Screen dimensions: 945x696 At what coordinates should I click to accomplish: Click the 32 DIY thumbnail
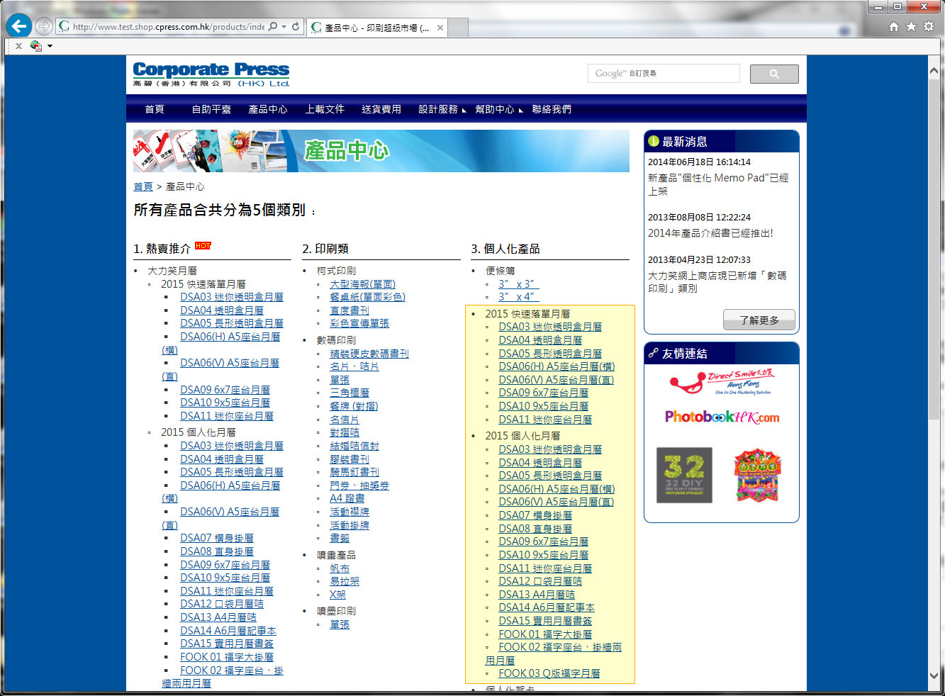(684, 475)
